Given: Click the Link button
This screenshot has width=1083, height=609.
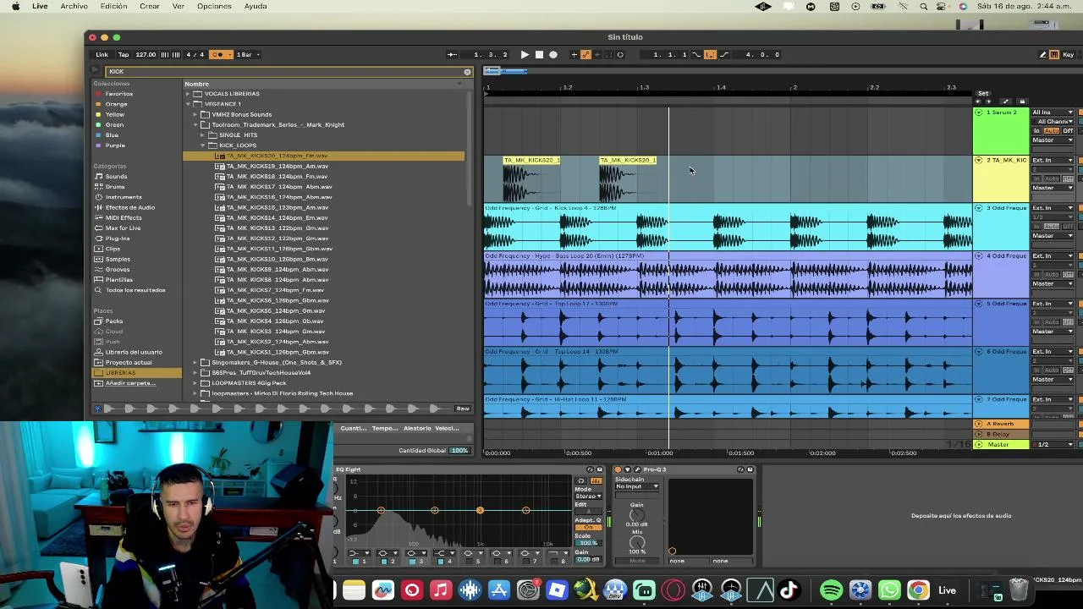Looking at the screenshot, I should coord(102,54).
